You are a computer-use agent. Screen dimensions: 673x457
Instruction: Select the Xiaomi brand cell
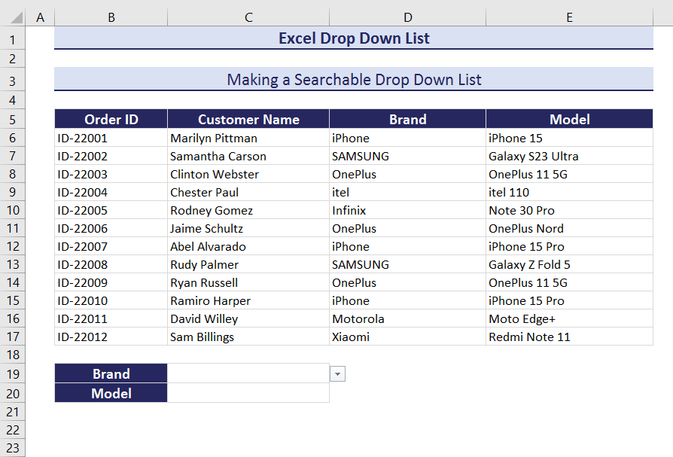(408, 336)
